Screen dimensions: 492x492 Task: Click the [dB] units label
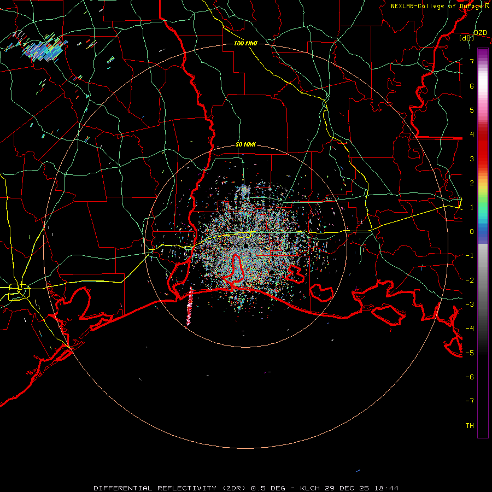(x=467, y=38)
